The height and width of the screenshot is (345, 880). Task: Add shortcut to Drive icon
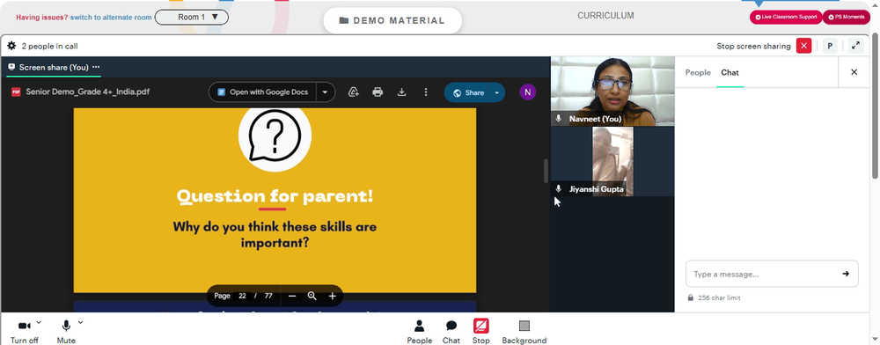point(354,92)
